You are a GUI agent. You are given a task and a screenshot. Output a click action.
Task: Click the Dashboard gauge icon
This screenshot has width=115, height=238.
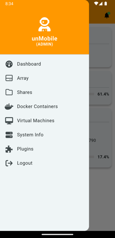click(x=9, y=64)
